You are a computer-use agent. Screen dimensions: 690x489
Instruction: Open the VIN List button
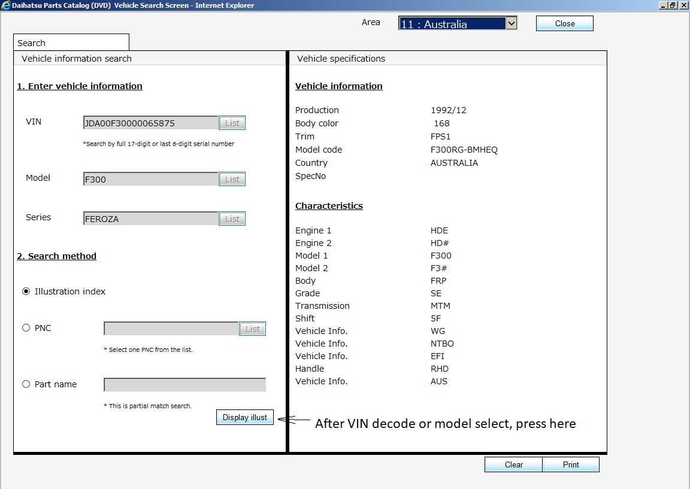click(x=232, y=123)
